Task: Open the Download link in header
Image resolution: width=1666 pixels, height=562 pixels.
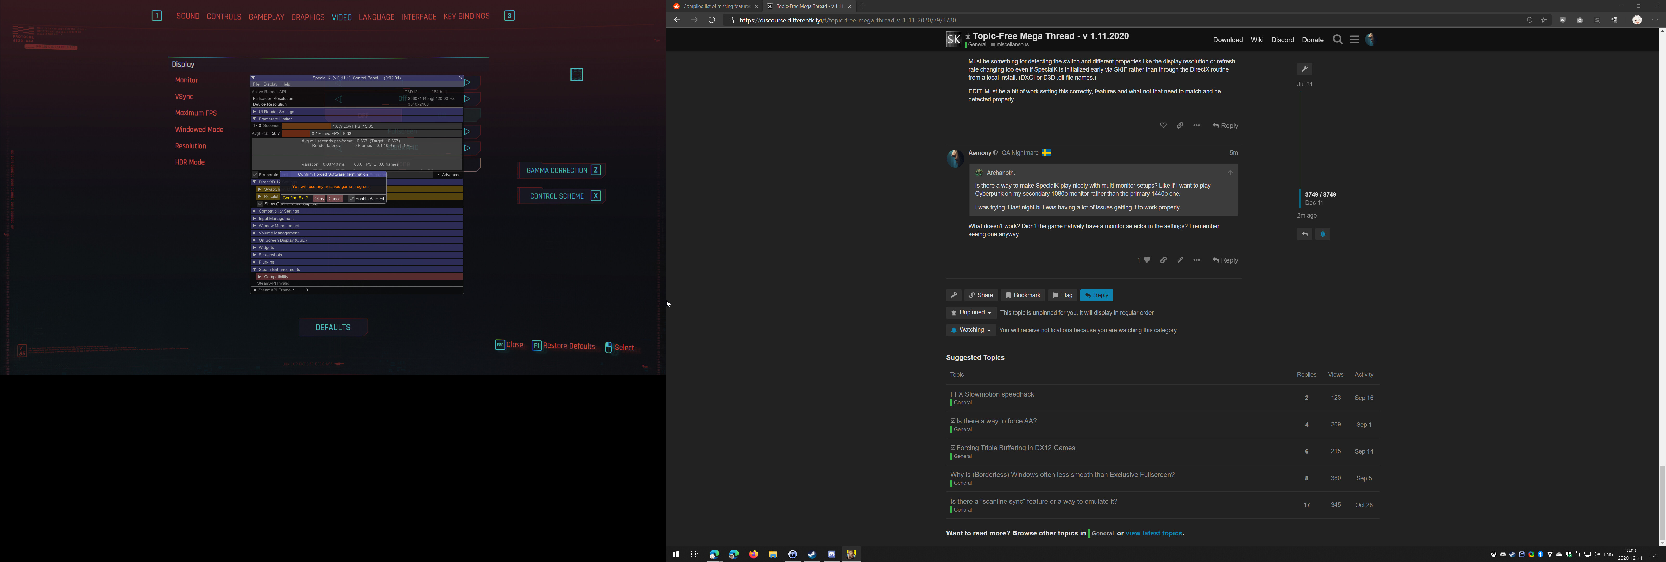Action: (1228, 40)
